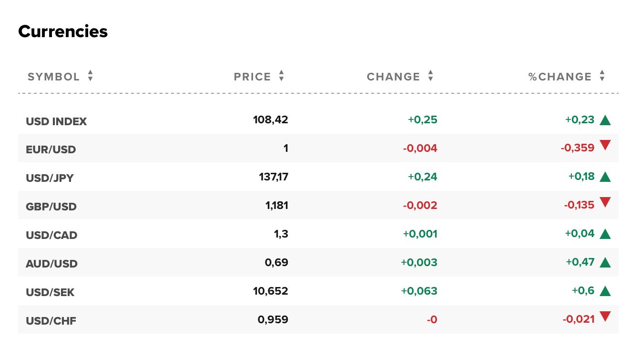Click the sort arrows beside CHANGE header
This screenshot has height=357, width=630.
pyautogui.click(x=430, y=76)
